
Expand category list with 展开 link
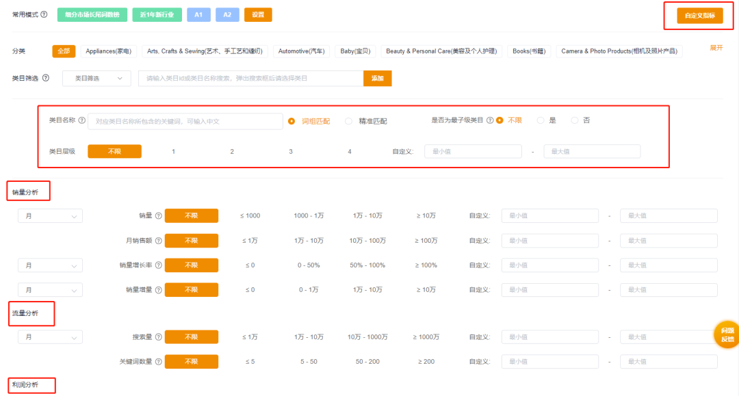[716, 48]
